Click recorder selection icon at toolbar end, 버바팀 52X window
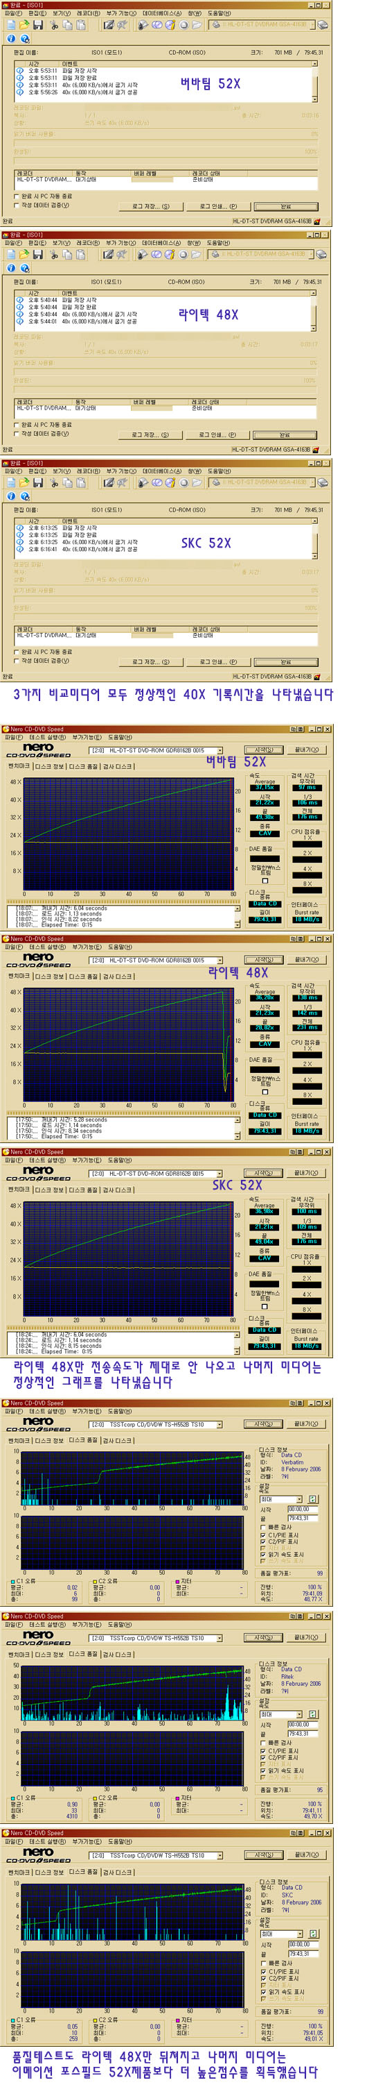The image size is (367, 2087). click(x=322, y=25)
